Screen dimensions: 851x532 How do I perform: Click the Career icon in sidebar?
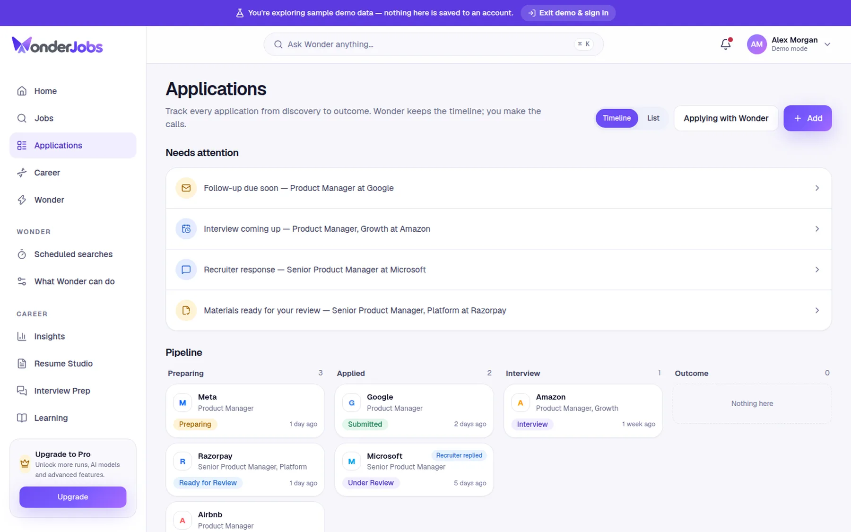[22, 173]
